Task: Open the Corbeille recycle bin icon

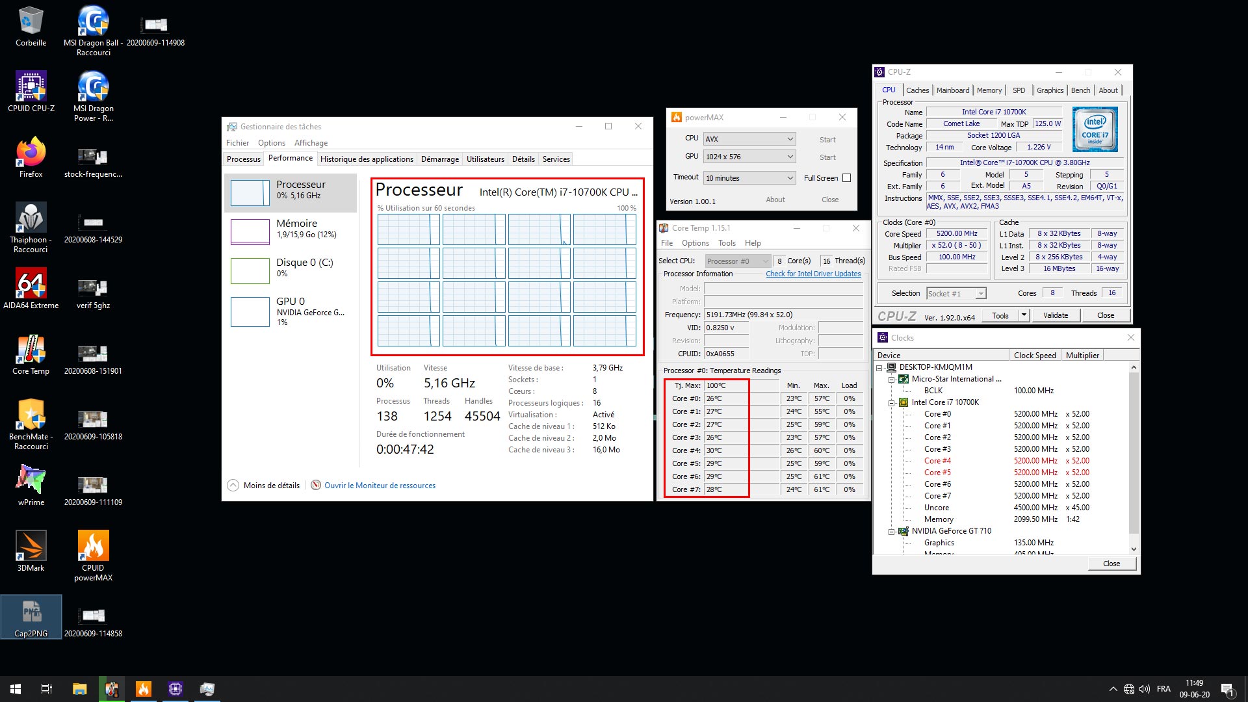Action: coord(31,26)
